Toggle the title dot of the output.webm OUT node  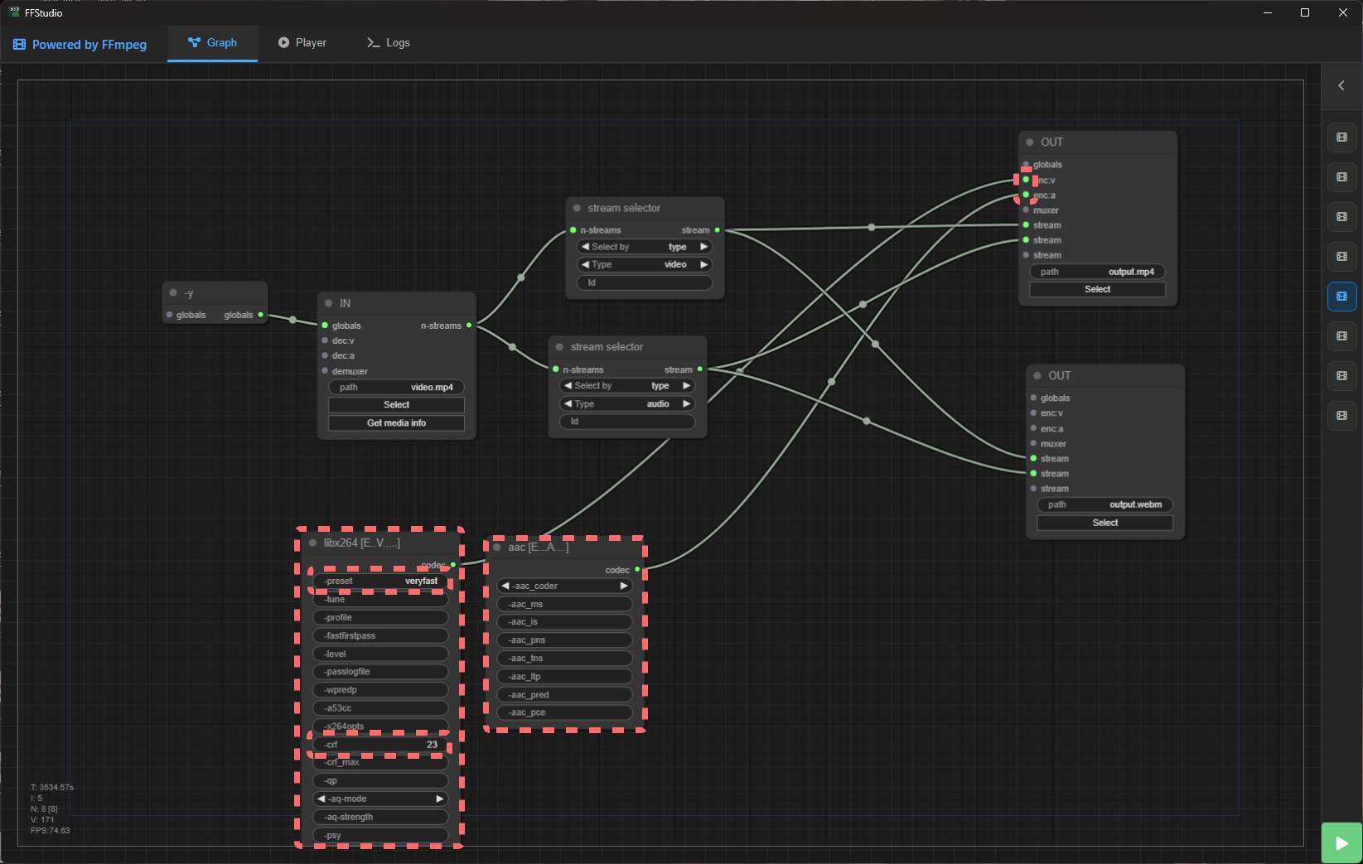[1037, 375]
